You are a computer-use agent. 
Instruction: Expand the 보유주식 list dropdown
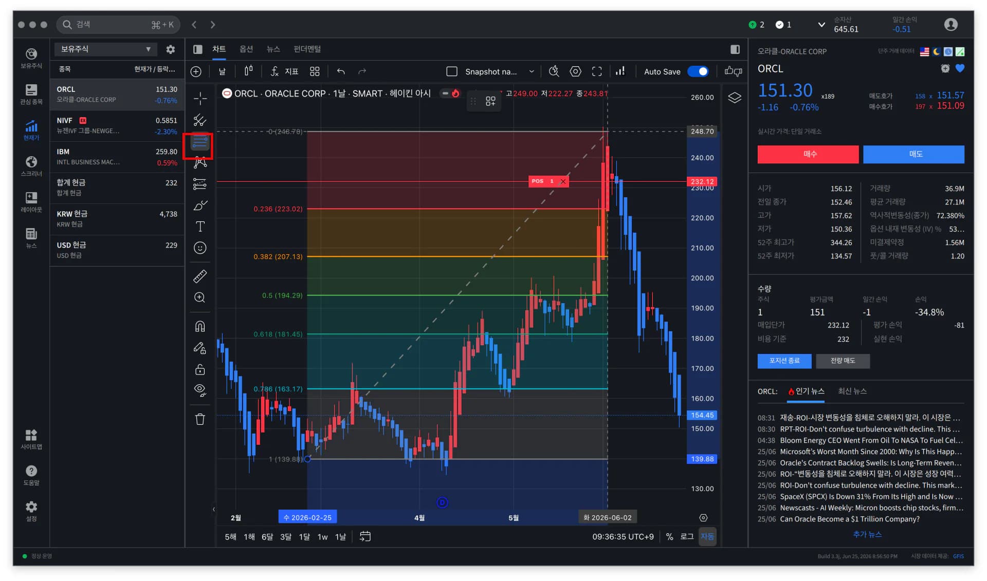point(106,49)
